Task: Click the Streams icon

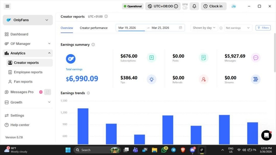Action: coord(256,79)
